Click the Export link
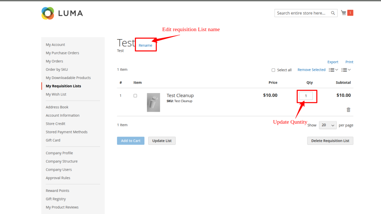Image resolution: width=381 pixels, height=214 pixels. 333,62
